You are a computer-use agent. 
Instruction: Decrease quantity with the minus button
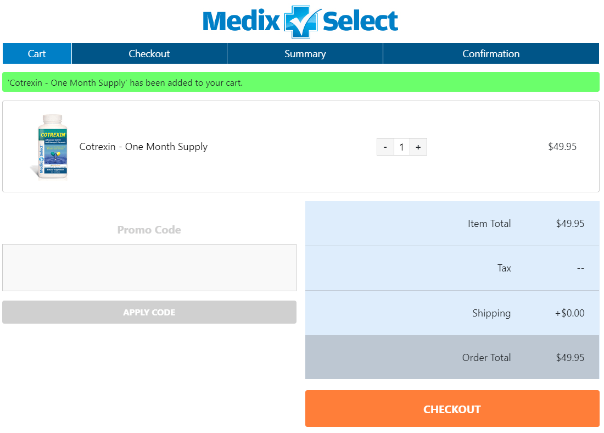click(385, 147)
